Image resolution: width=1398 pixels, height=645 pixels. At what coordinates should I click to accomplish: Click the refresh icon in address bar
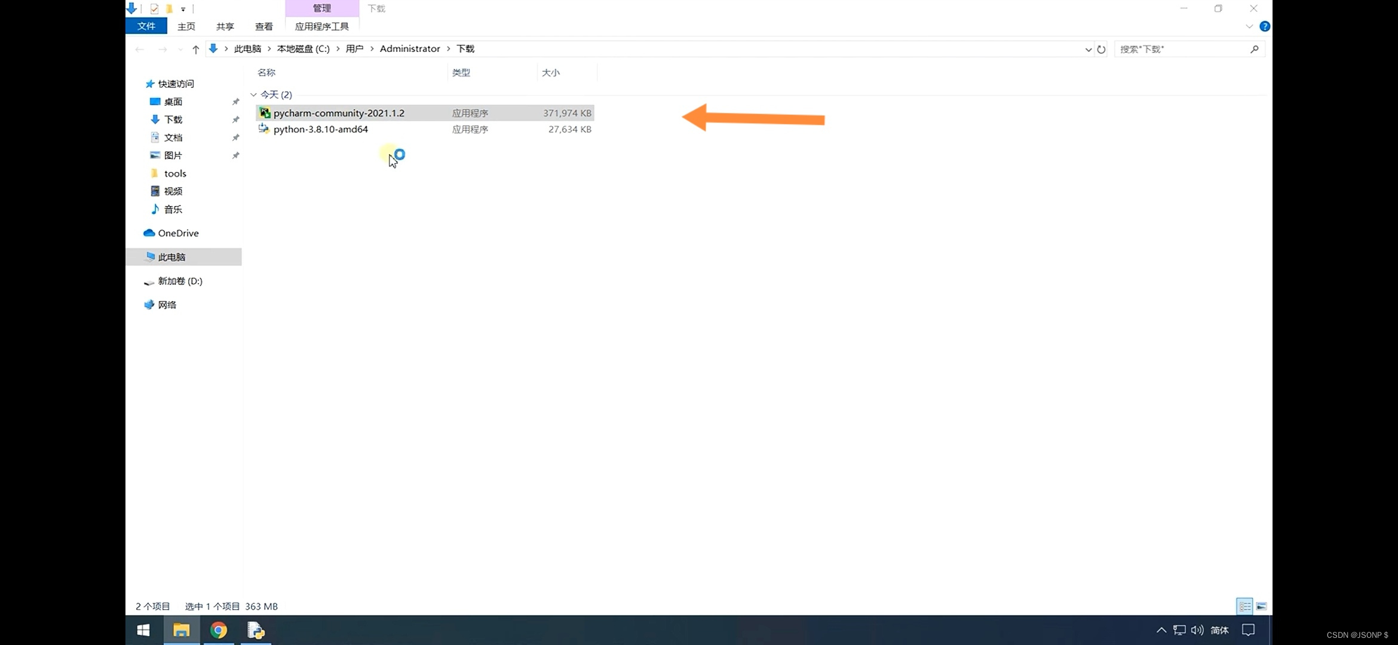1101,50
